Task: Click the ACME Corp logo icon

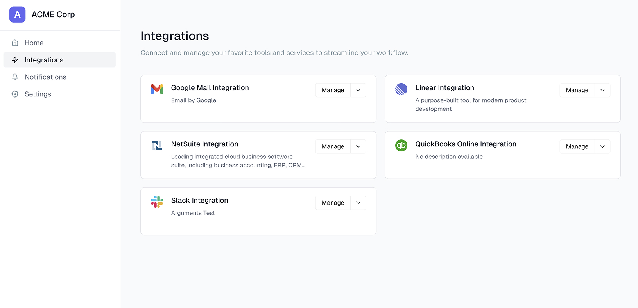Action: (17, 14)
